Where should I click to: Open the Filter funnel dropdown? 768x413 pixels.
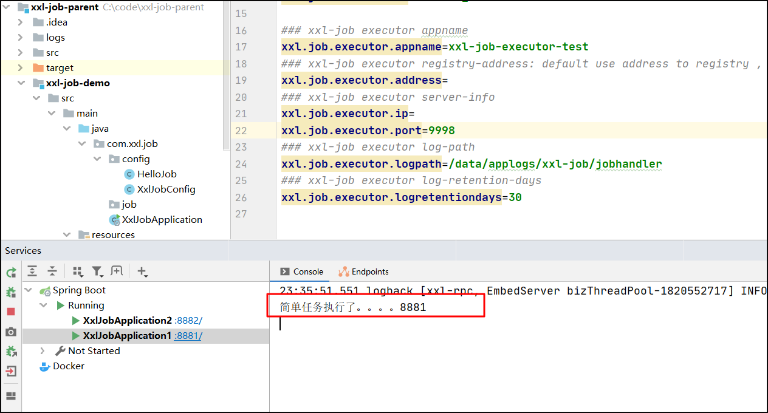(x=97, y=271)
